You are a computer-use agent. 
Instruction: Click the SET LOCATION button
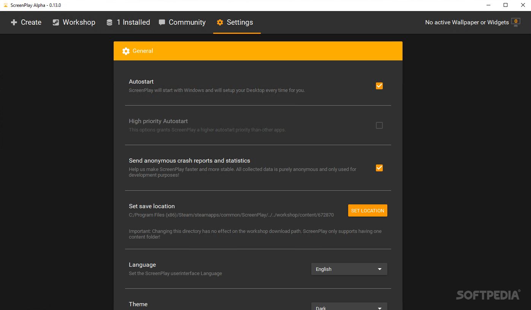point(368,210)
